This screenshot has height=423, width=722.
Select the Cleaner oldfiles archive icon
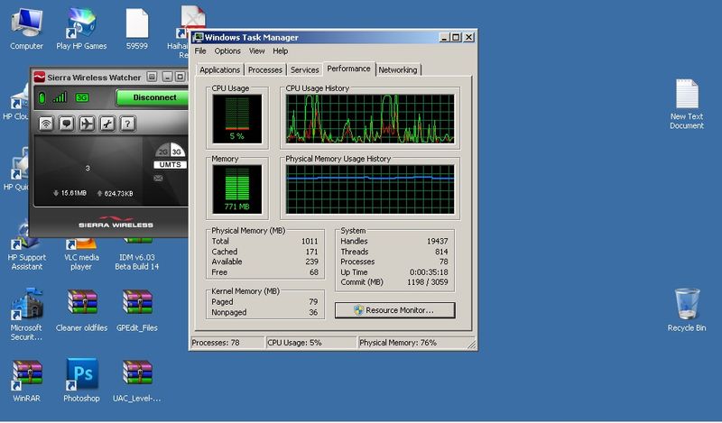81,310
